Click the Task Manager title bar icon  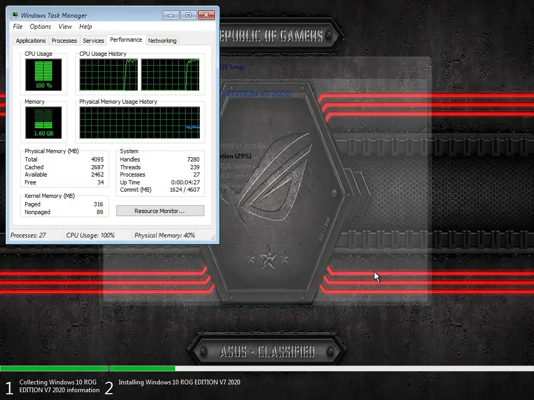14,15
